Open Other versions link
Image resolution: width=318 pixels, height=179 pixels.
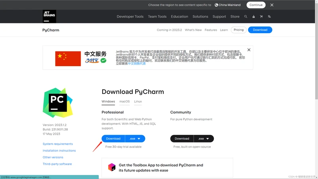click(x=53, y=157)
